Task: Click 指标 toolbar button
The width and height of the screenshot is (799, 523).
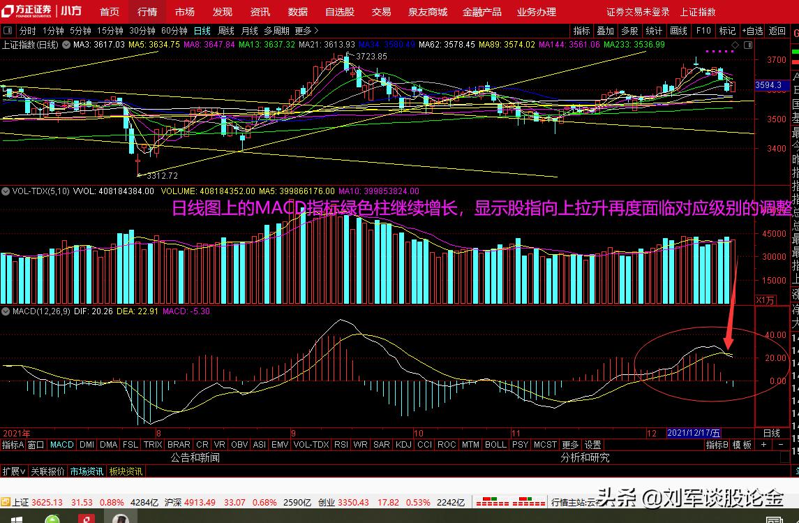Action: point(581,31)
